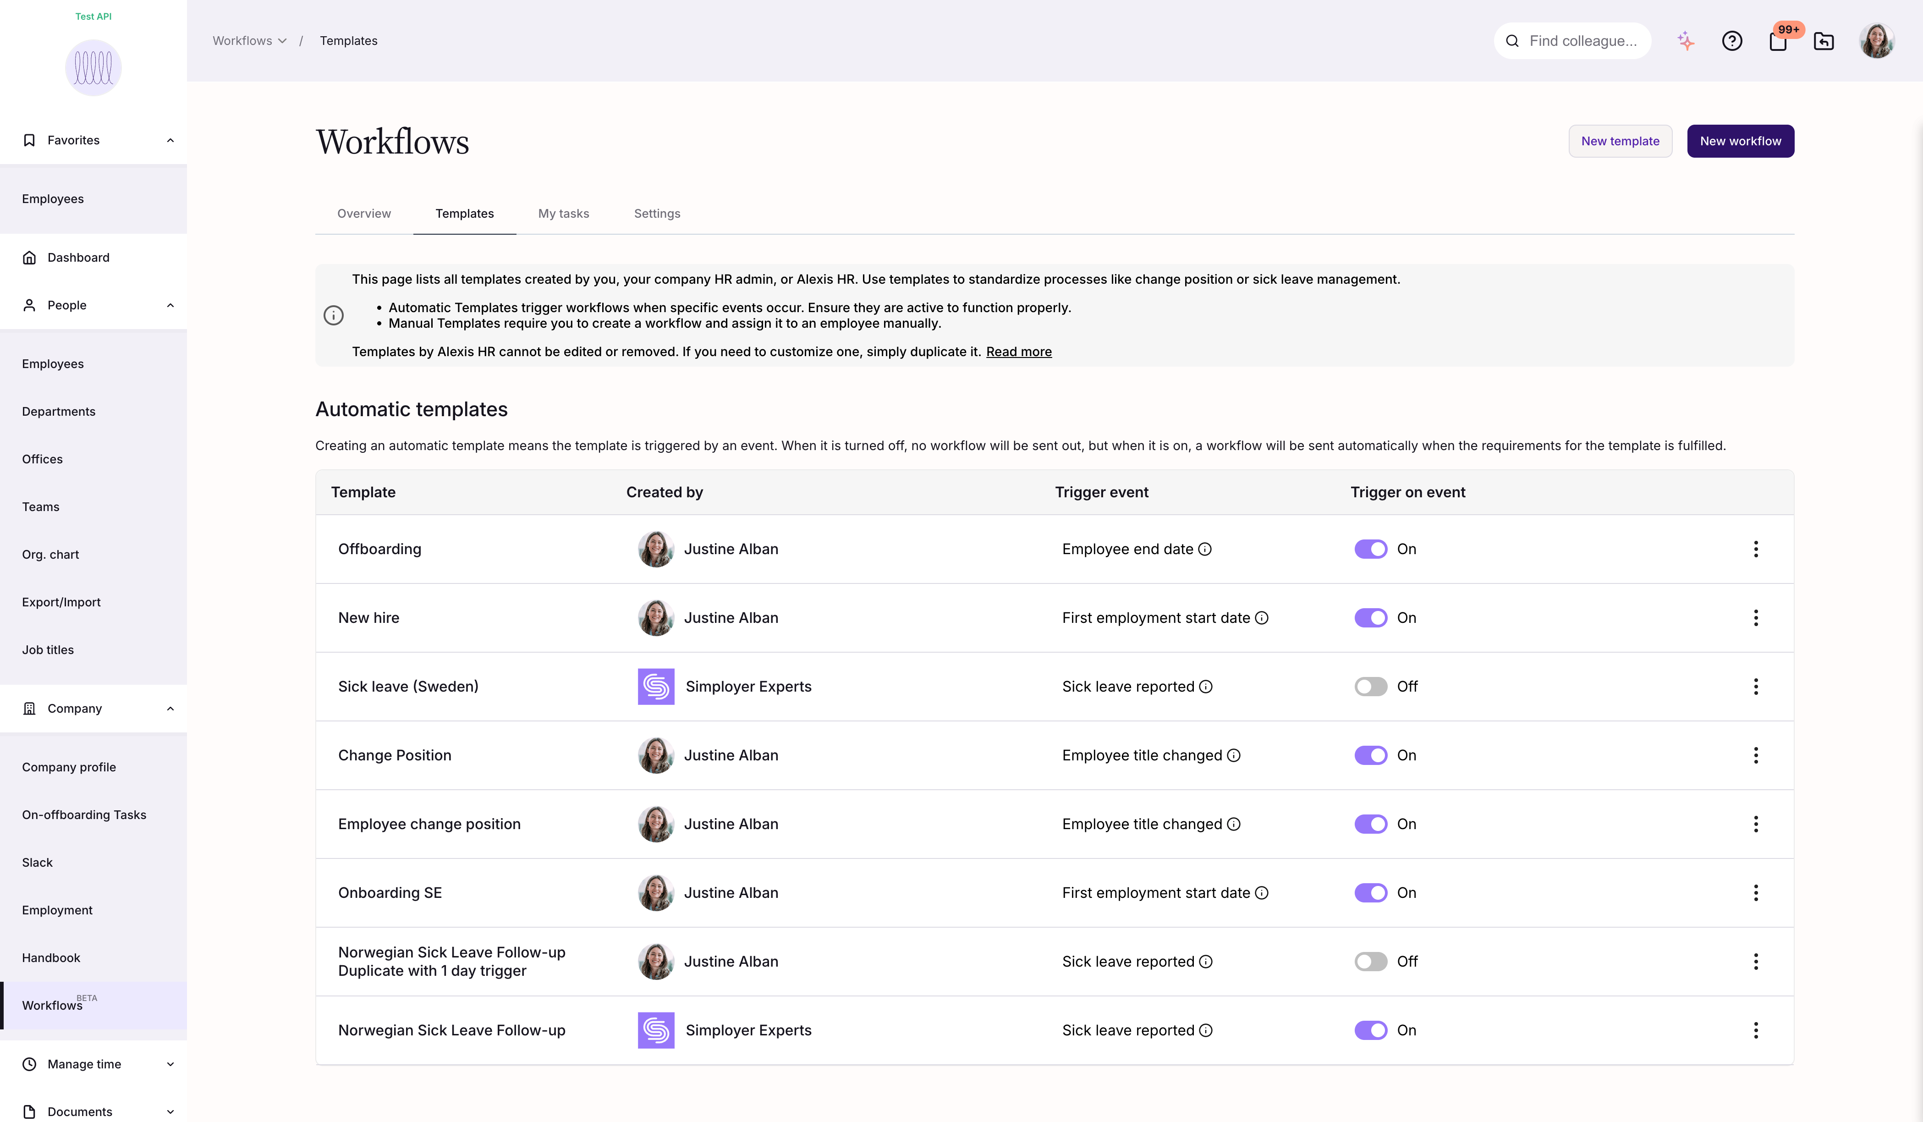
Task: Click info icon in last Norwegian Follow-up row
Action: 1206,1030
